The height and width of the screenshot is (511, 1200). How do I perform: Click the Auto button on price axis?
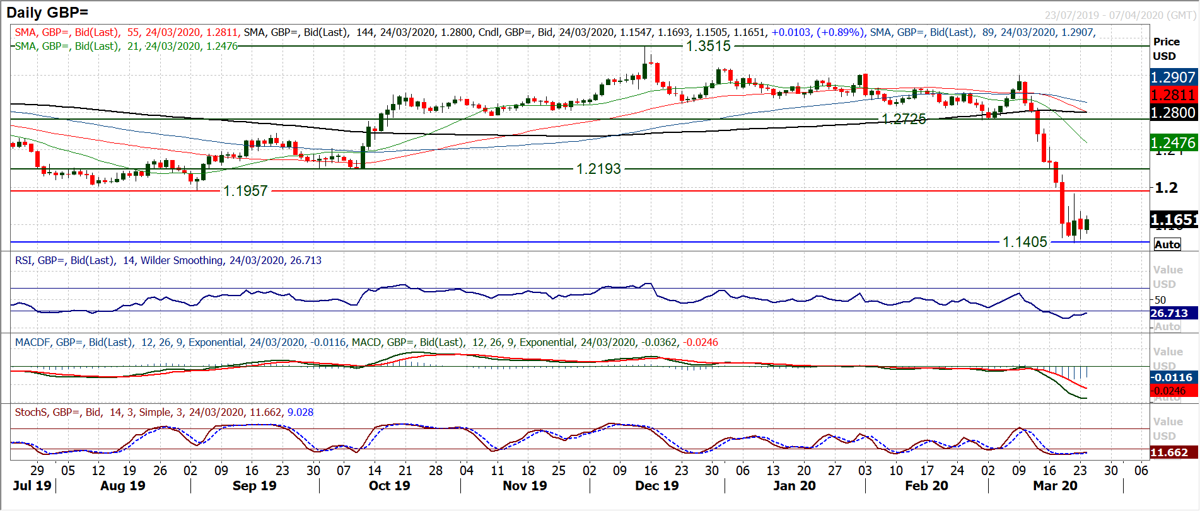point(1167,244)
